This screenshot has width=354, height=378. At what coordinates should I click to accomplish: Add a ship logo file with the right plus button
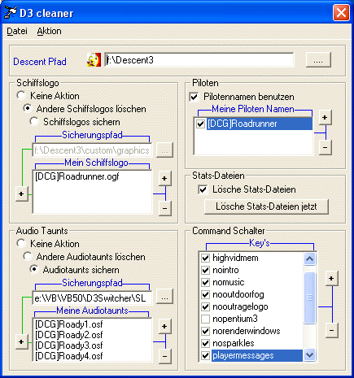pos(164,178)
